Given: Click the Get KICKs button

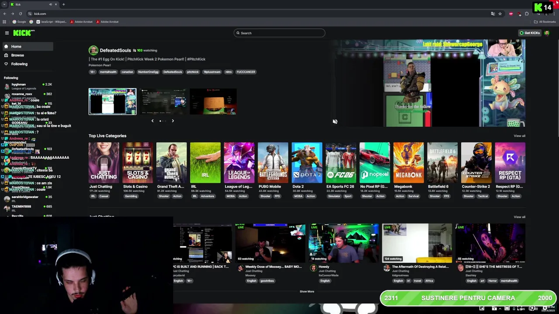Looking at the screenshot, I should 530,33.
